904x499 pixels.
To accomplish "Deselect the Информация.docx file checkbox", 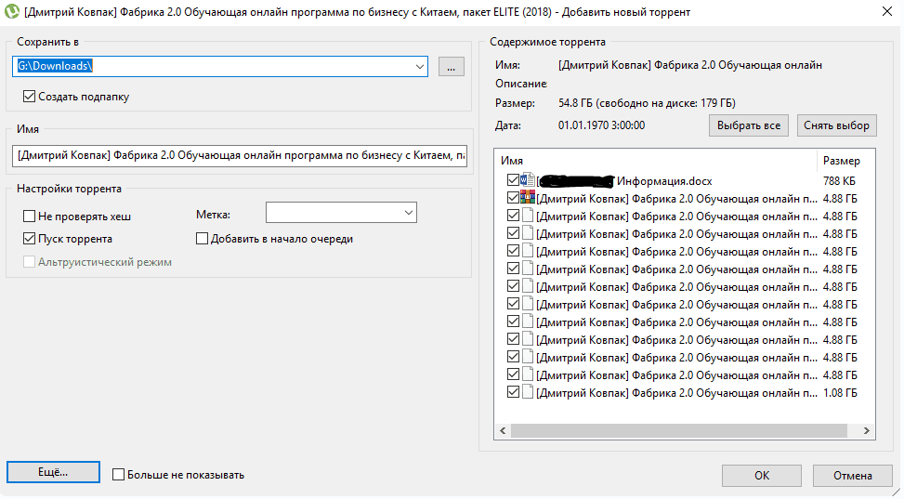I will 514,180.
